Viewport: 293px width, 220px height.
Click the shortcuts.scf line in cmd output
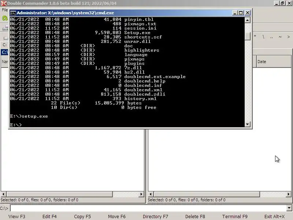pyautogui.click(x=86, y=37)
